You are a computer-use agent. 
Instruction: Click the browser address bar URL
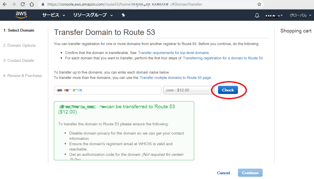125,4
